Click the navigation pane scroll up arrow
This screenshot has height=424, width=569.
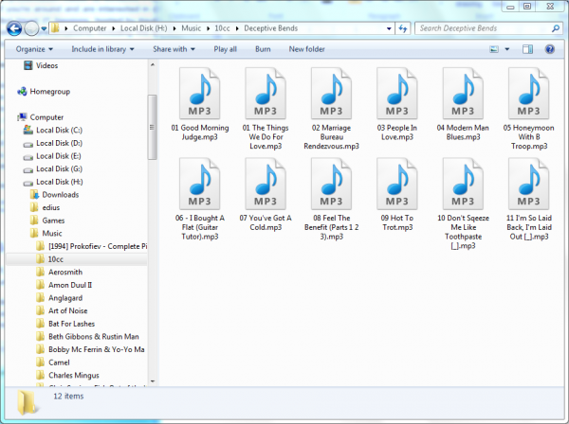[153, 64]
